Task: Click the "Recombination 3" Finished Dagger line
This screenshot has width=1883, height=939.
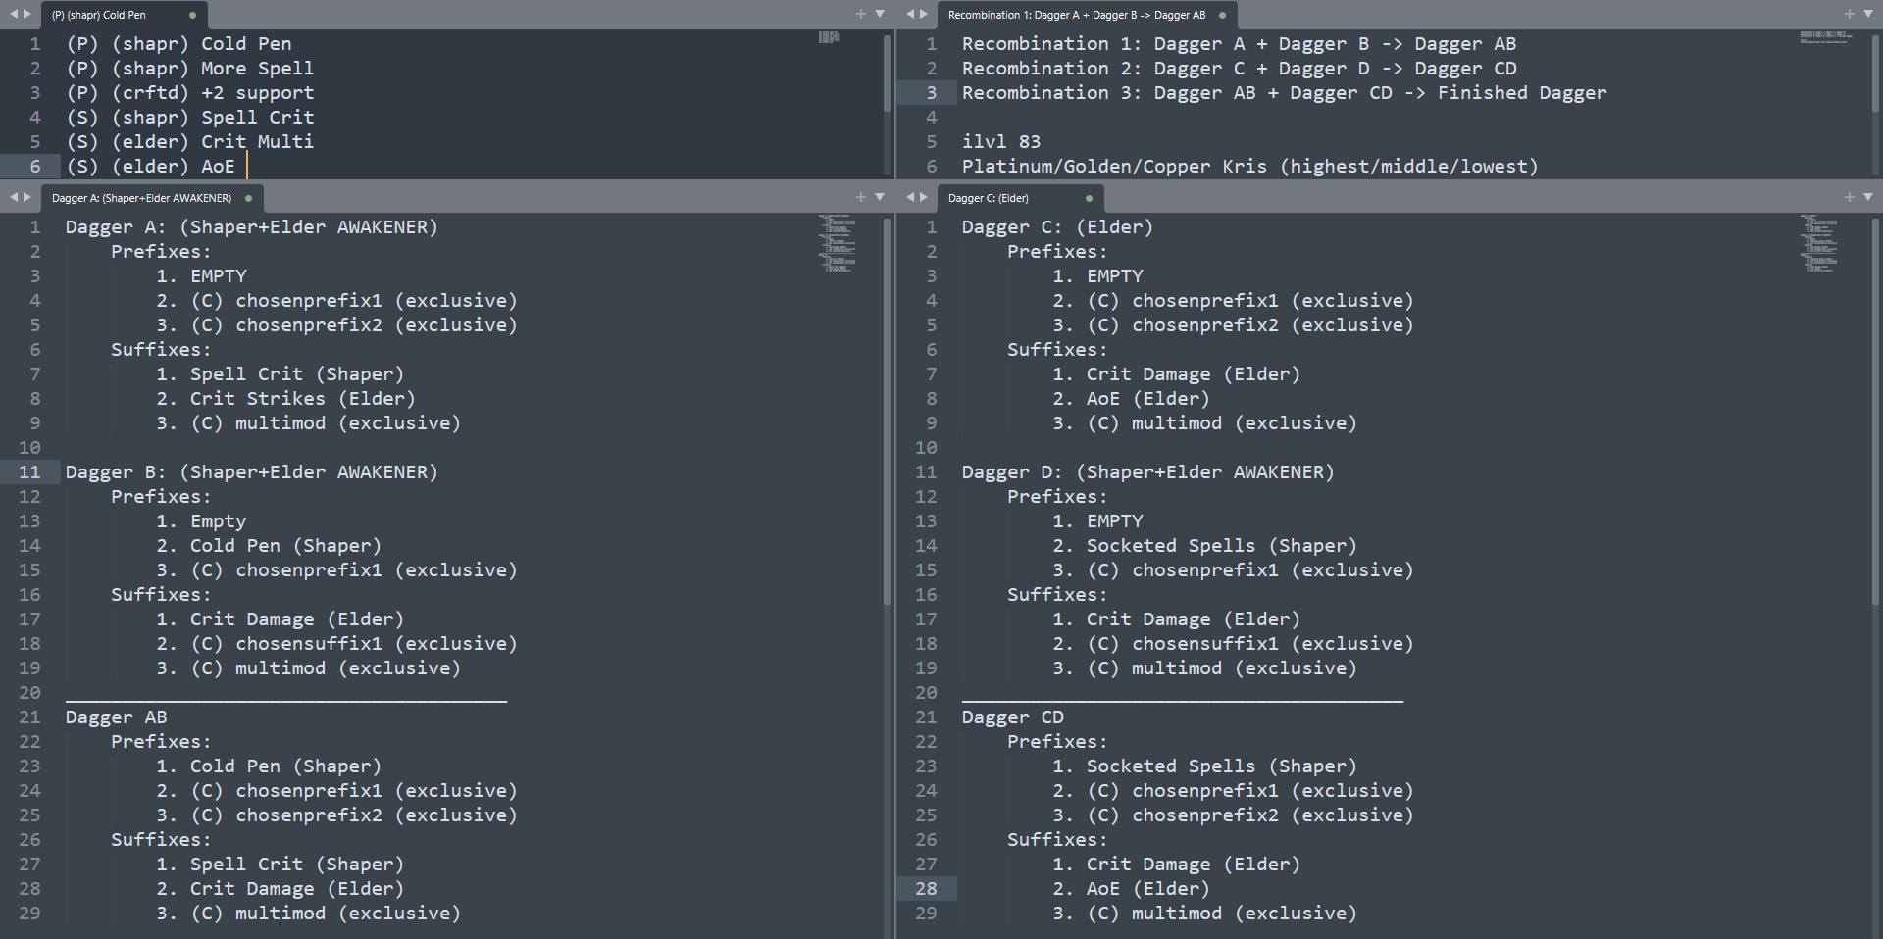Action: tap(1284, 93)
